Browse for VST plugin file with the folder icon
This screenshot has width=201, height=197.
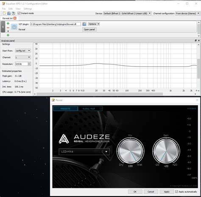(x=84, y=24)
